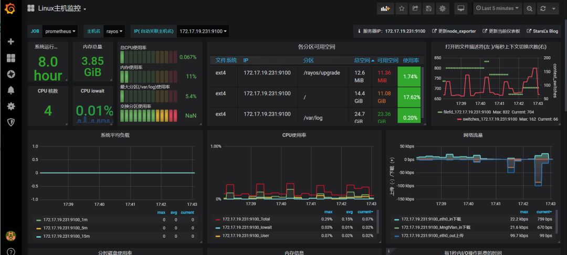Open the Configuration gear in sidebar
Image resolution: width=567 pixels, height=255 pixels.
11,106
